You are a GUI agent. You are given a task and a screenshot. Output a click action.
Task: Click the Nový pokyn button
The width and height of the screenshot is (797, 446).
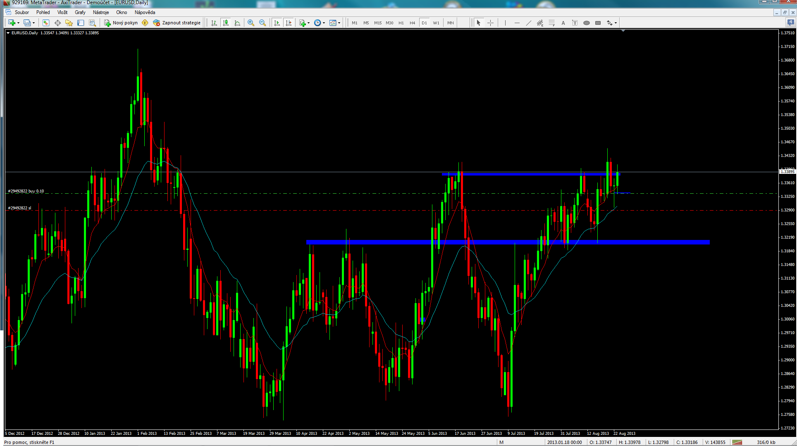[121, 23]
